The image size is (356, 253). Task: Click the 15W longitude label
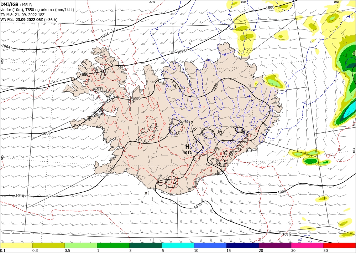244,2
